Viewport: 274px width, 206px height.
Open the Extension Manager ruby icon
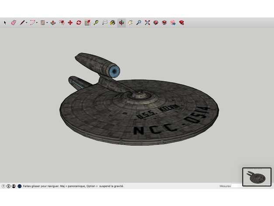coord(182,23)
